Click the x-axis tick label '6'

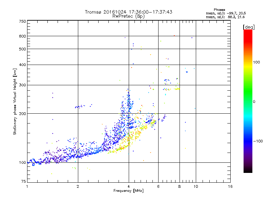158,186
